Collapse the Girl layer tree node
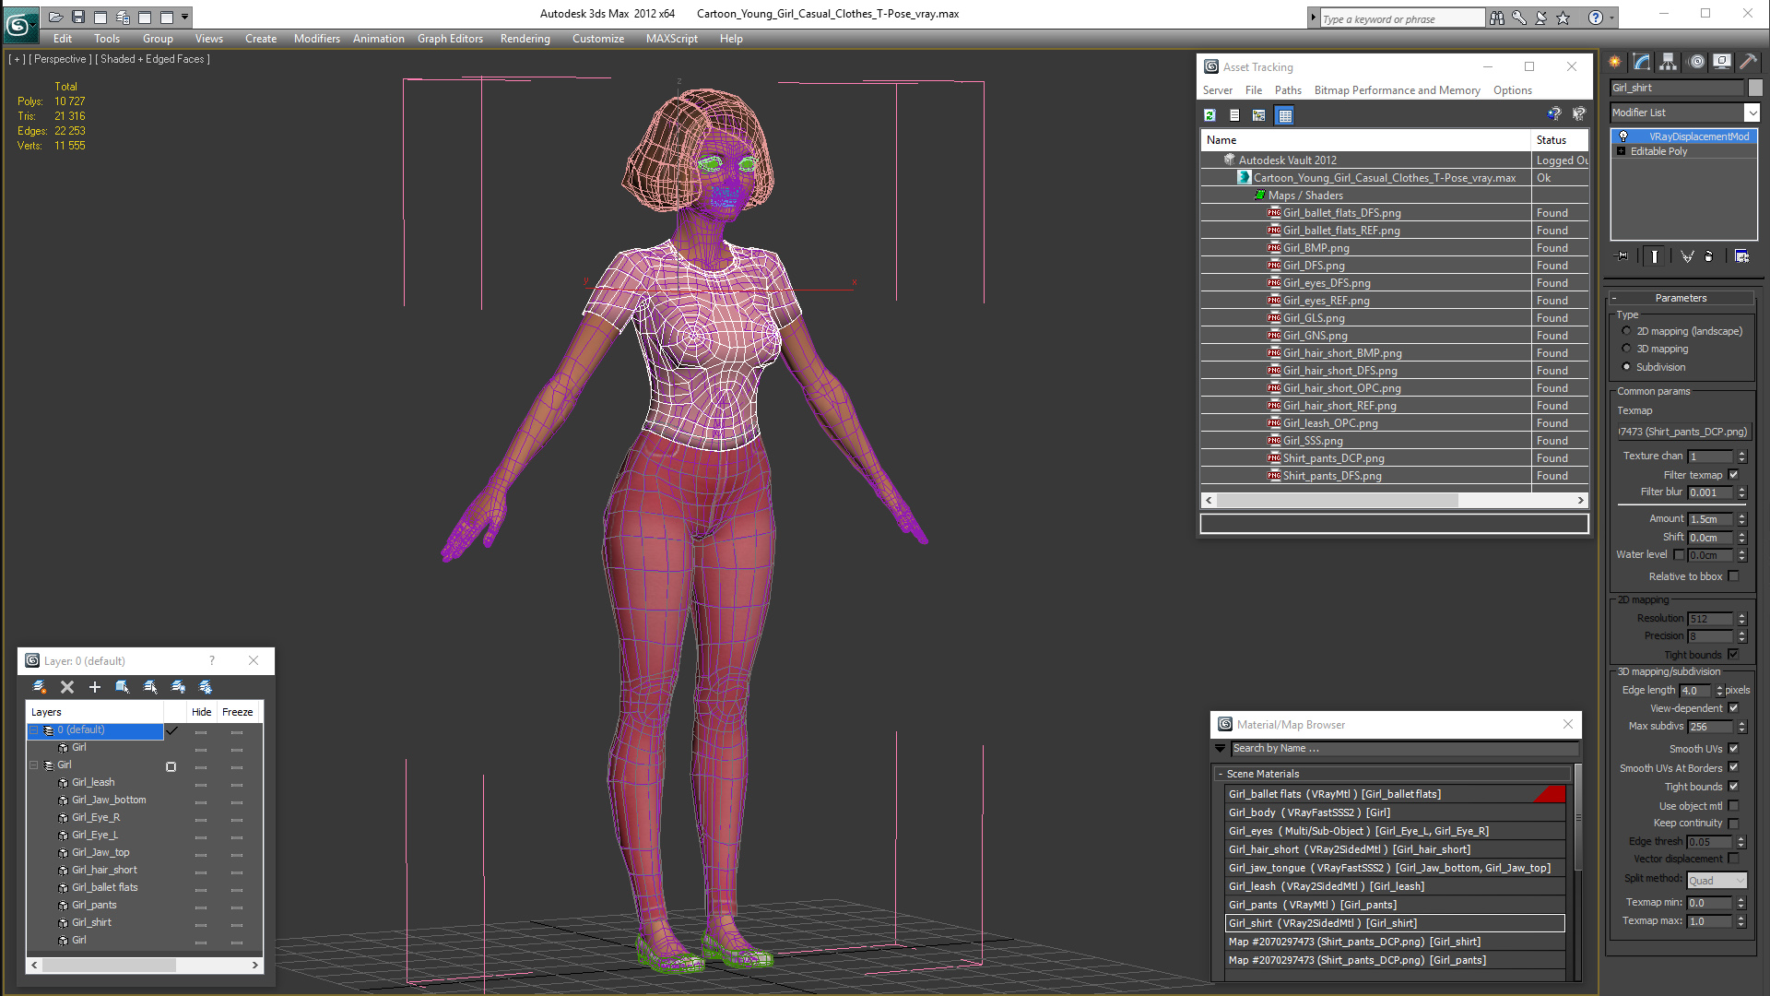The image size is (1770, 996). (x=34, y=765)
